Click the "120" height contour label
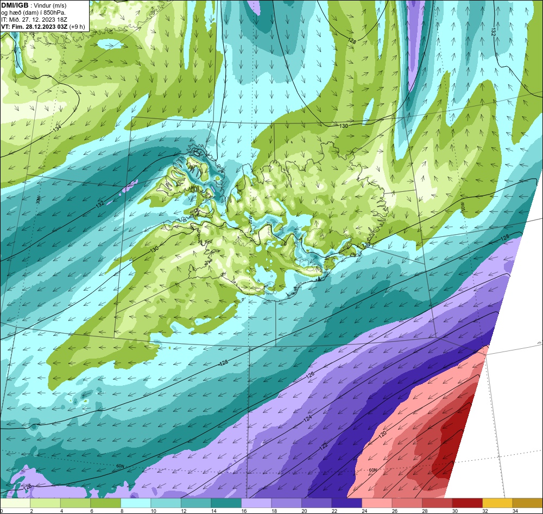This screenshot has height=514, width=543. tap(382, 435)
